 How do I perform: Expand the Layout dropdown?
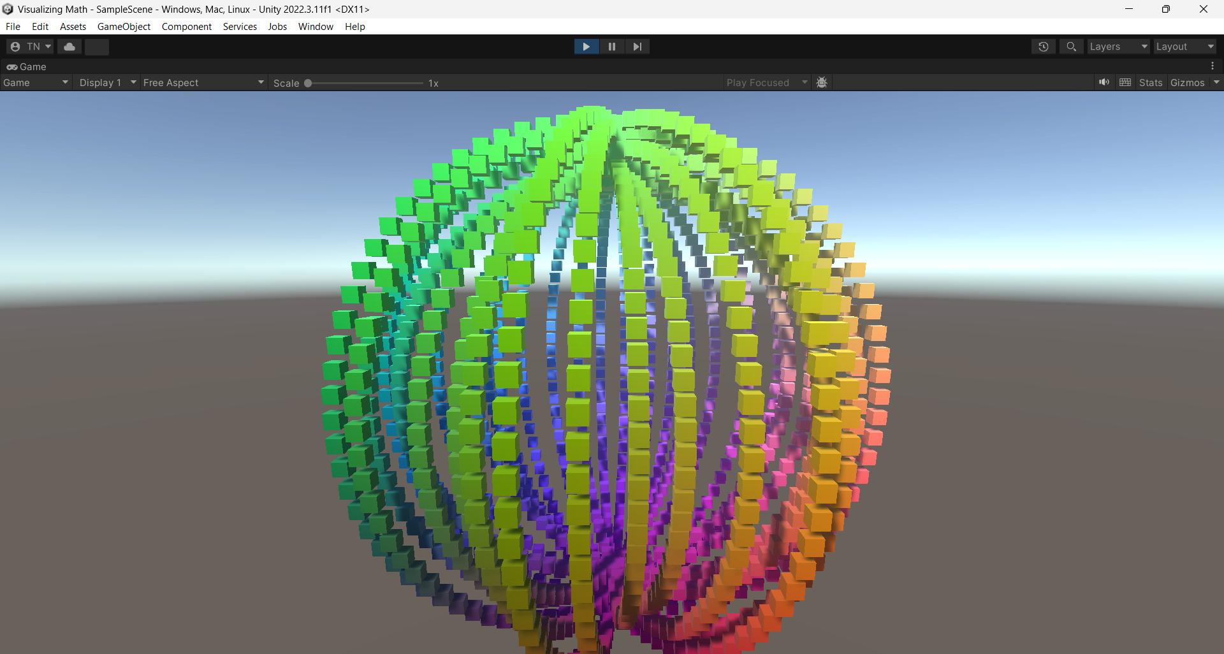pyautogui.click(x=1184, y=47)
